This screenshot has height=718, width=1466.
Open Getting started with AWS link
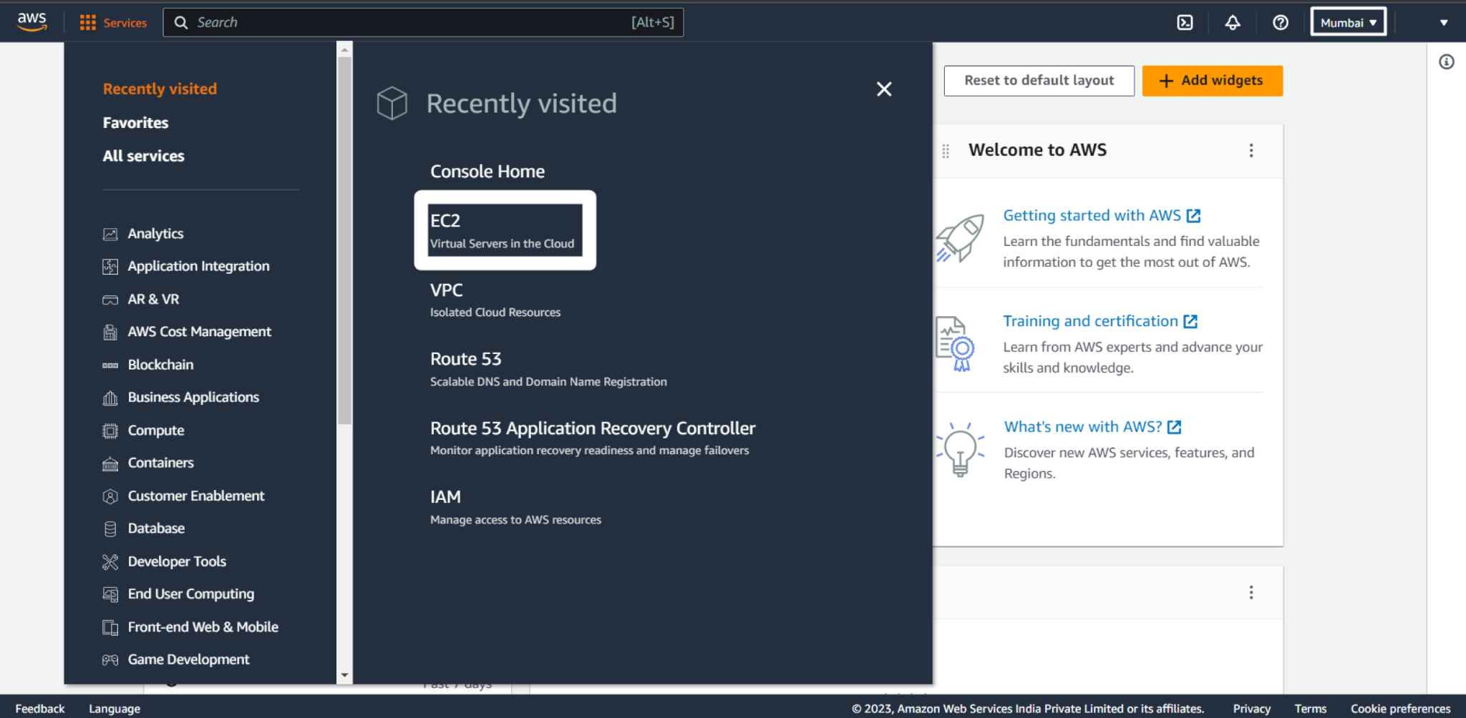click(x=1102, y=215)
